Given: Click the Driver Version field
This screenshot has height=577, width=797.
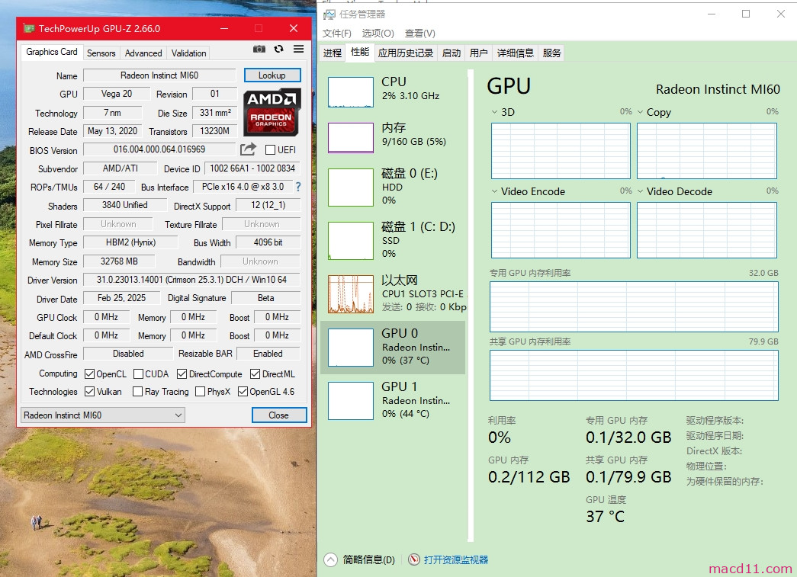Looking at the screenshot, I should pyautogui.click(x=191, y=280).
